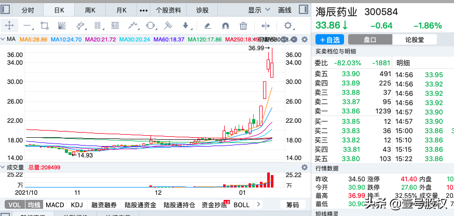
Task: Click the 筹码 chip distribution button
Action: coord(293,205)
